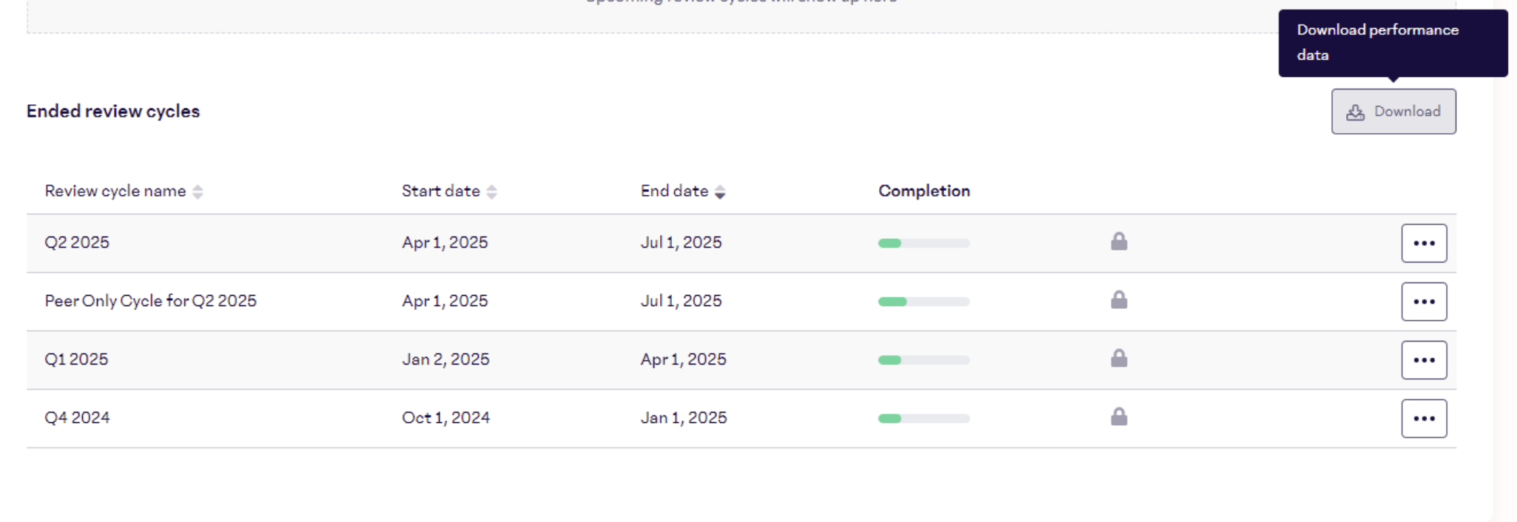1517x522 pixels.
Task: Click the Q4 2024 completion progress bar
Action: pos(924,418)
